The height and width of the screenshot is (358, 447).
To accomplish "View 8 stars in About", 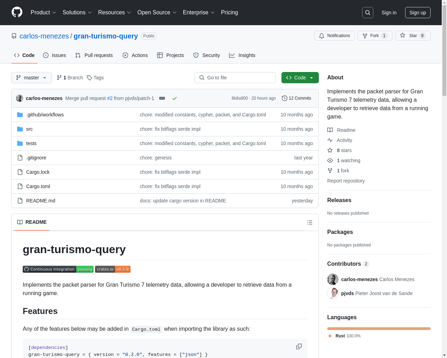I will click(x=339, y=150).
